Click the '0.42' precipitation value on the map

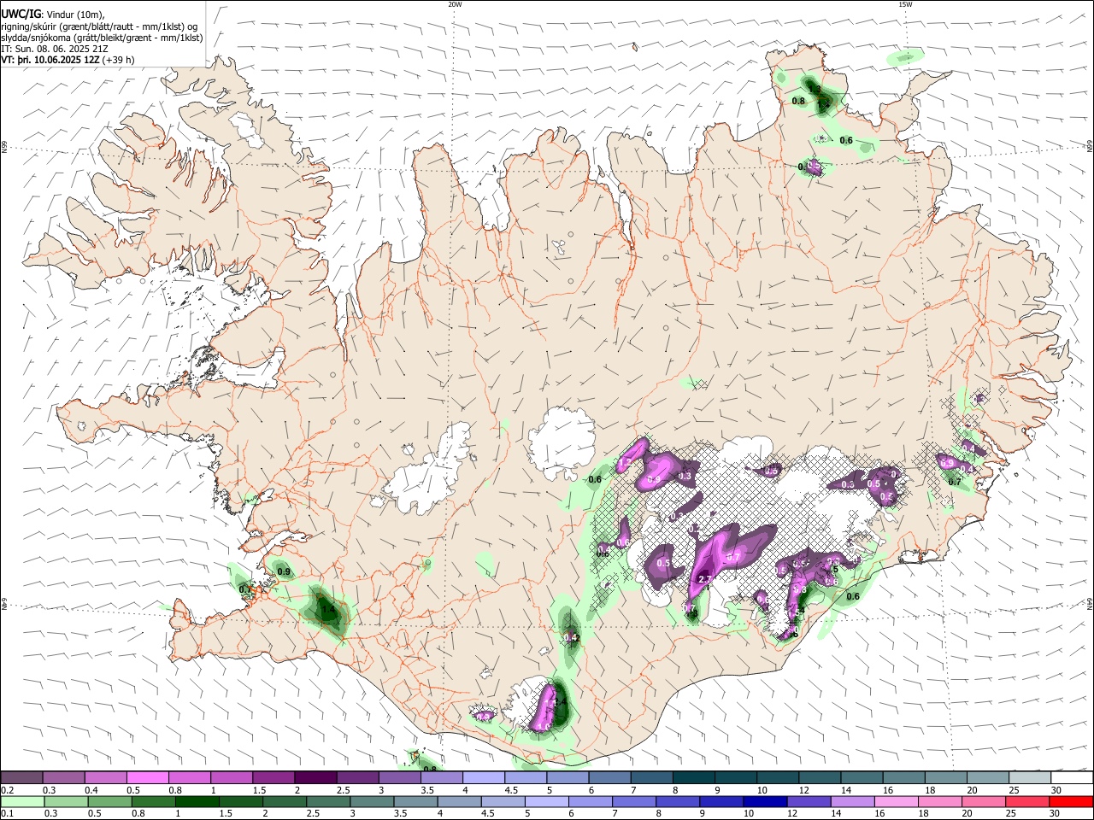coord(573,637)
